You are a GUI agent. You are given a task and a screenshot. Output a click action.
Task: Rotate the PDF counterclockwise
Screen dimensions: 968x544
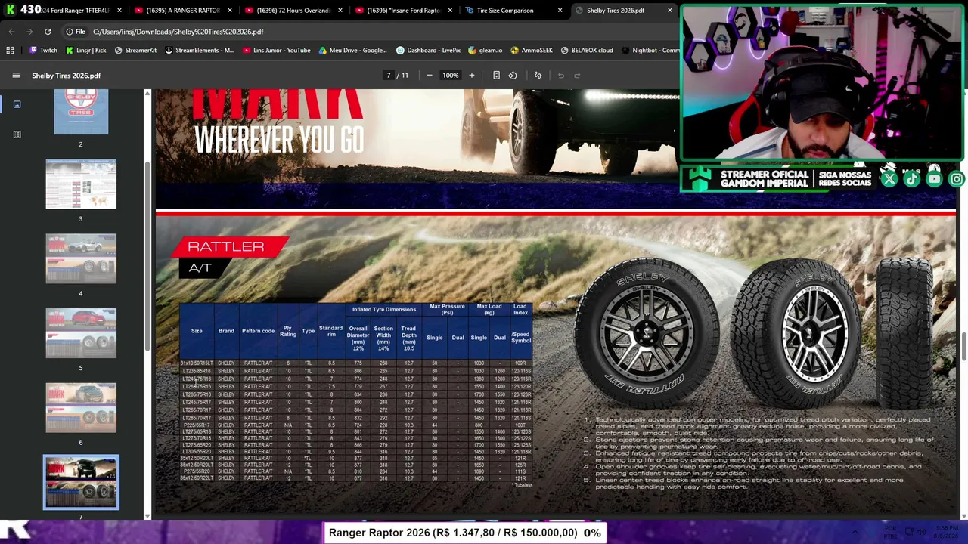(513, 76)
